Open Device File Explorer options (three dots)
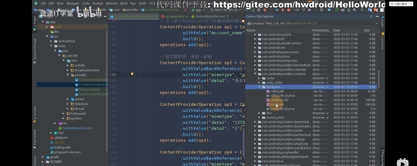 371,16
